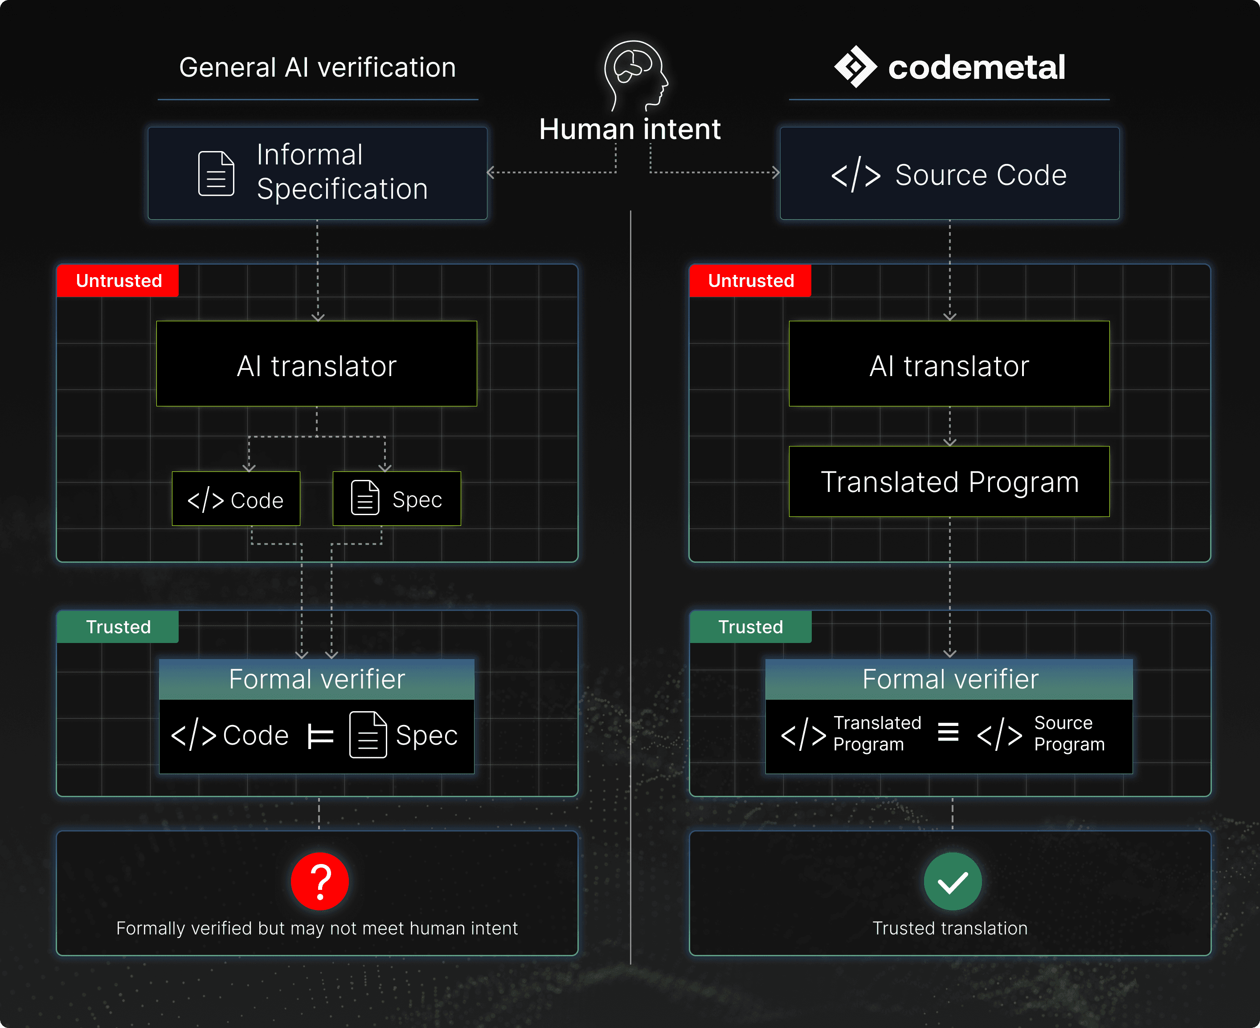Select the Source Code box
Screen dimensions: 1260x1028
click(x=950, y=173)
